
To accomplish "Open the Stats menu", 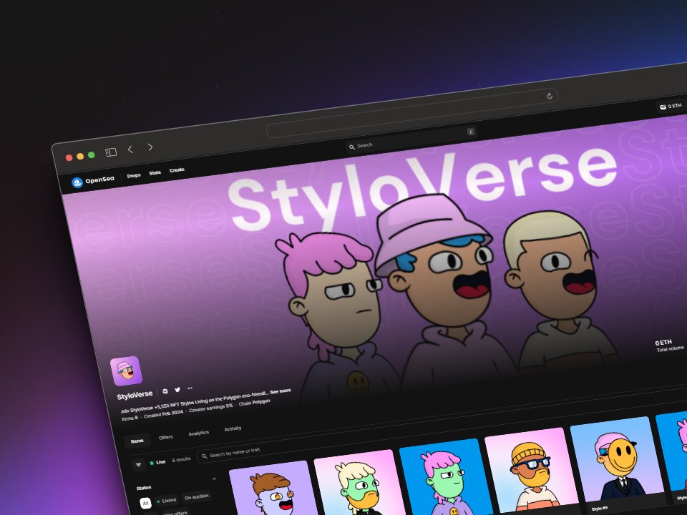I will pos(155,173).
